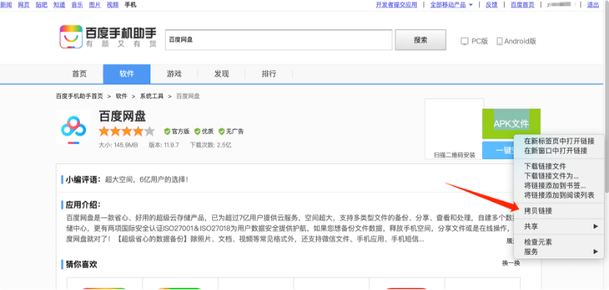Click the 猜你喜欢 heading

pyautogui.click(x=81, y=264)
